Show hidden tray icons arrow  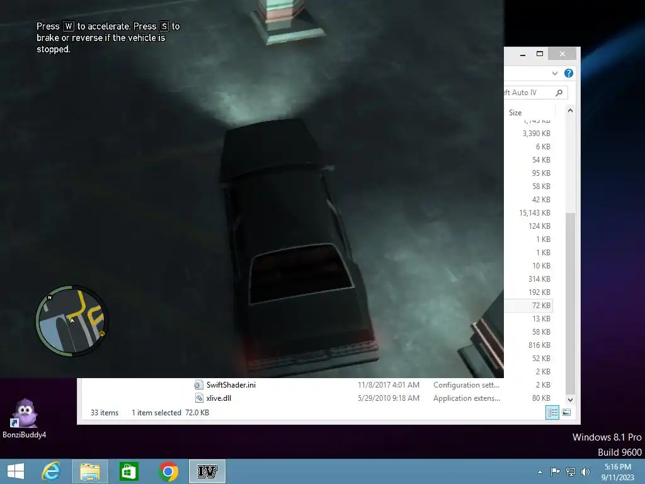coord(540,472)
